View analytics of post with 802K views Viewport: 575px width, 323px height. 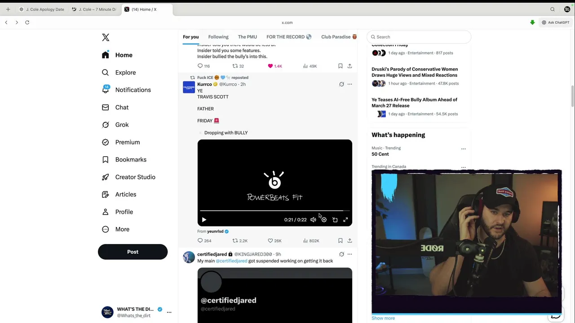(x=311, y=241)
